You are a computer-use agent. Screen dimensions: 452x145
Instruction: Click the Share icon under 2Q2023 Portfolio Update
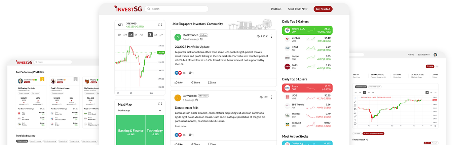(x=195, y=82)
